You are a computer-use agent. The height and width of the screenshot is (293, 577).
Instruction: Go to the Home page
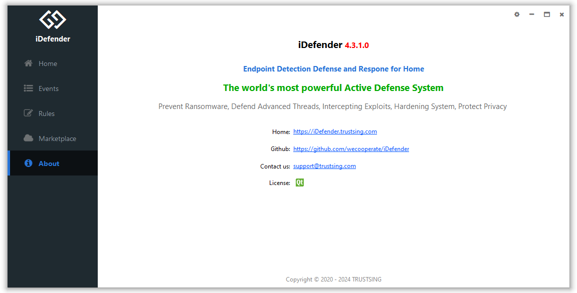click(x=53, y=63)
